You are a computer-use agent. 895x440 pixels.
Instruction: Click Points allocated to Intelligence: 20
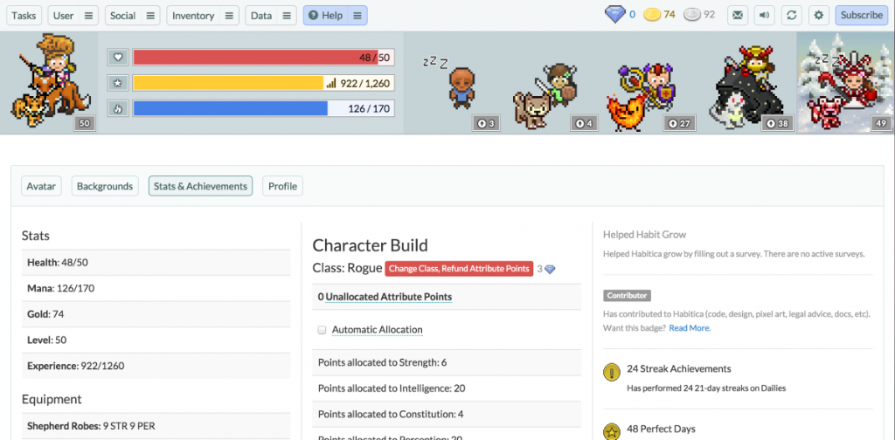[447, 388]
